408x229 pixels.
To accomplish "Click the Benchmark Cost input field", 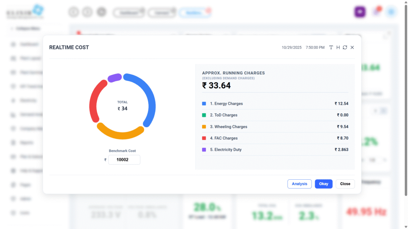I will pos(124,160).
